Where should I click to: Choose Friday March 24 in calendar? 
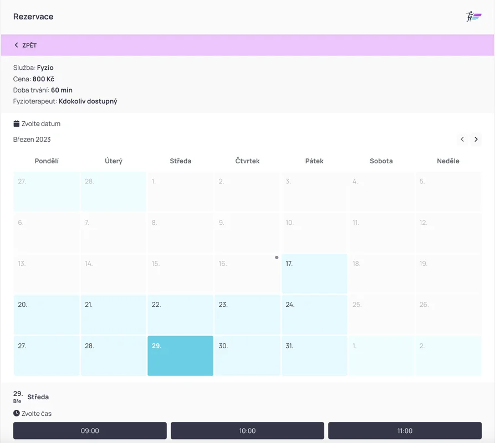click(x=314, y=315)
